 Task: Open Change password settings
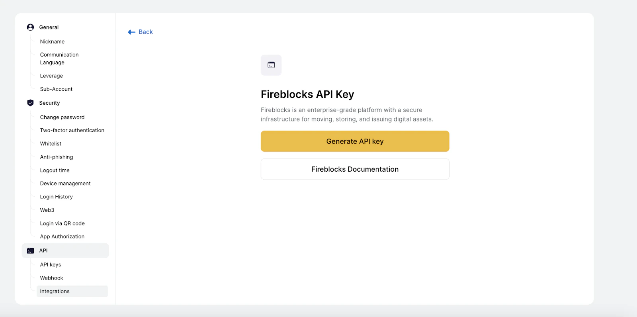click(x=62, y=117)
